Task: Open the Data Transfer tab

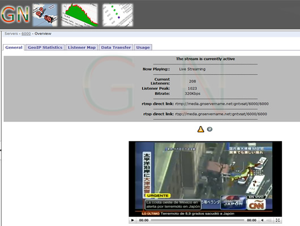Action: [116, 47]
